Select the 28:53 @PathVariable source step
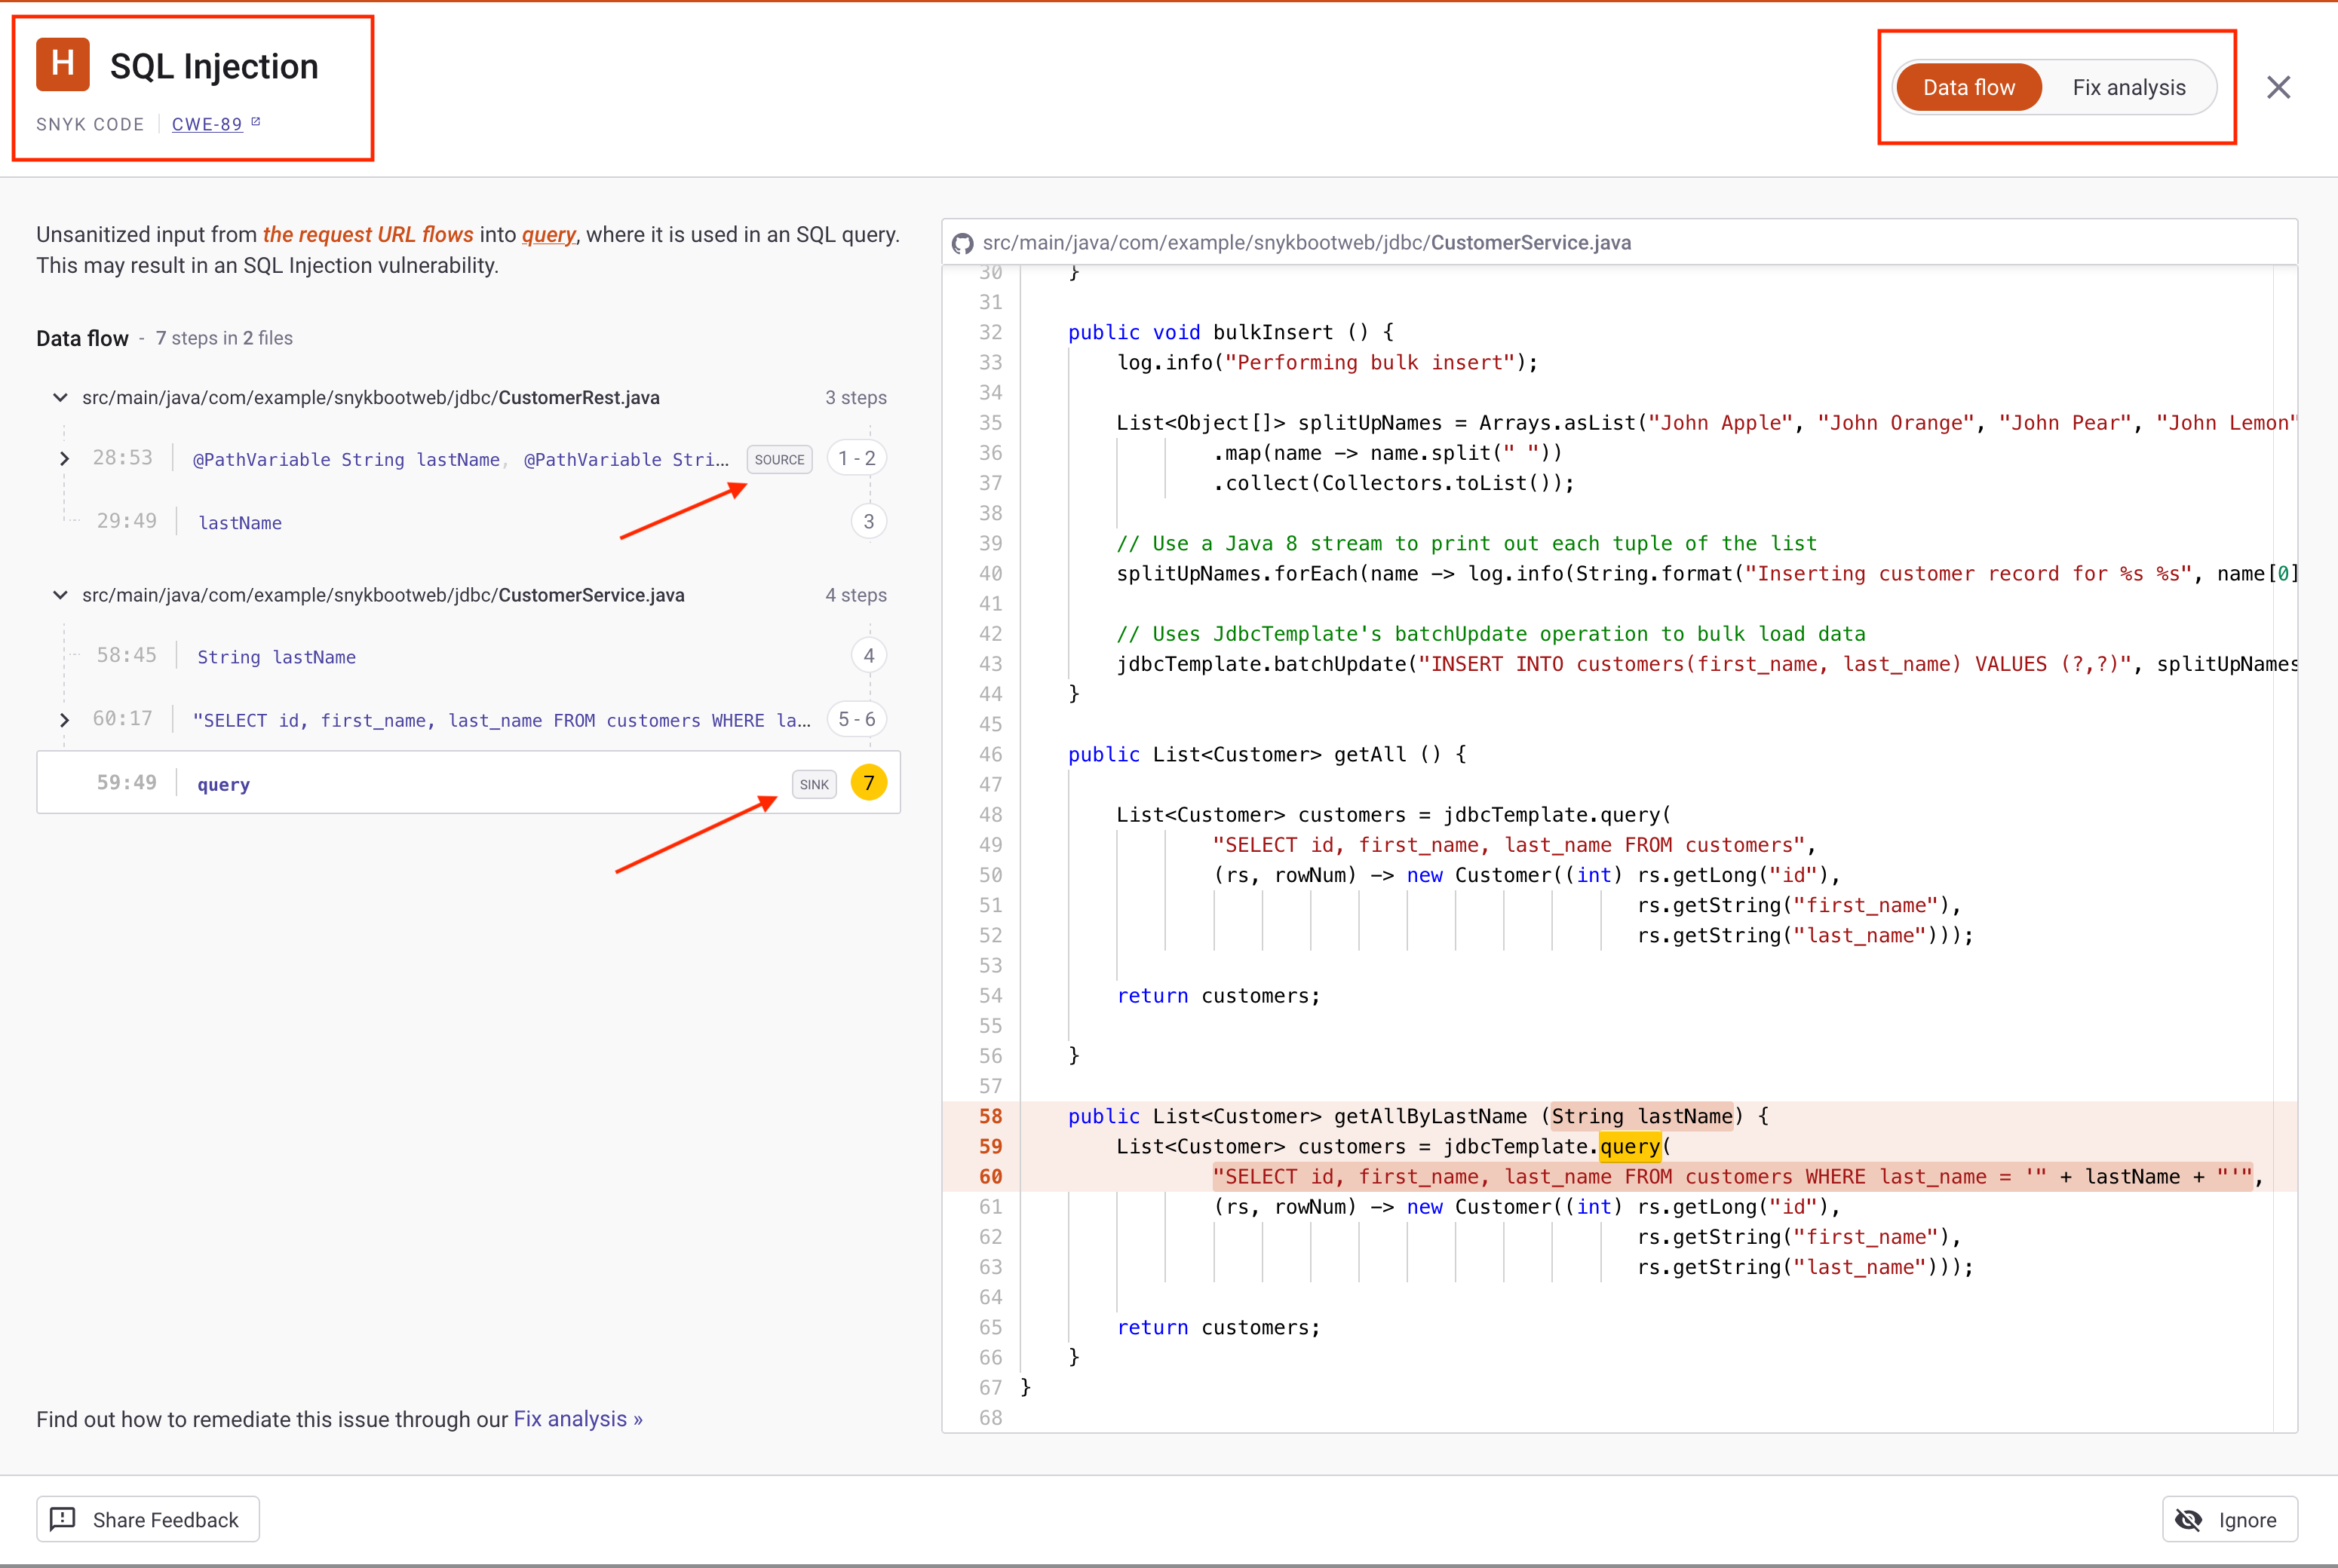 click(x=468, y=458)
